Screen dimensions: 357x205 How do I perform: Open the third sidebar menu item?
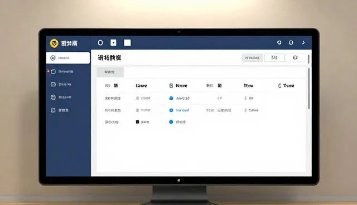(x=68, y=84)
